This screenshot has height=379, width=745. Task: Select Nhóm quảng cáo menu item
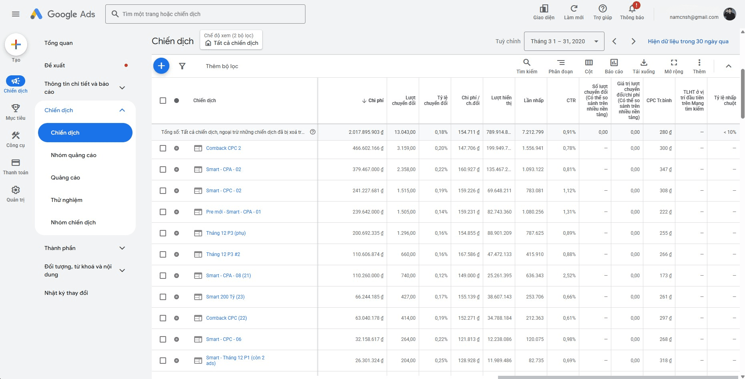(x=74, y=155)
